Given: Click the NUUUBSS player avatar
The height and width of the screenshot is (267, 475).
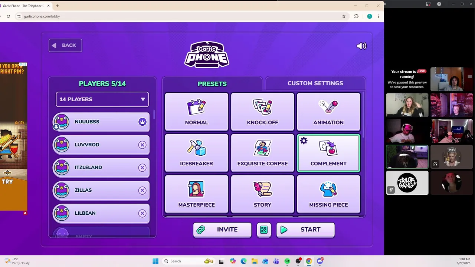Looking at the screenshot, I should click(x=62, y=122).
